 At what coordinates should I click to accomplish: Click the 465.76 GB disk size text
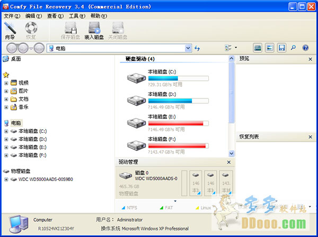129,187
